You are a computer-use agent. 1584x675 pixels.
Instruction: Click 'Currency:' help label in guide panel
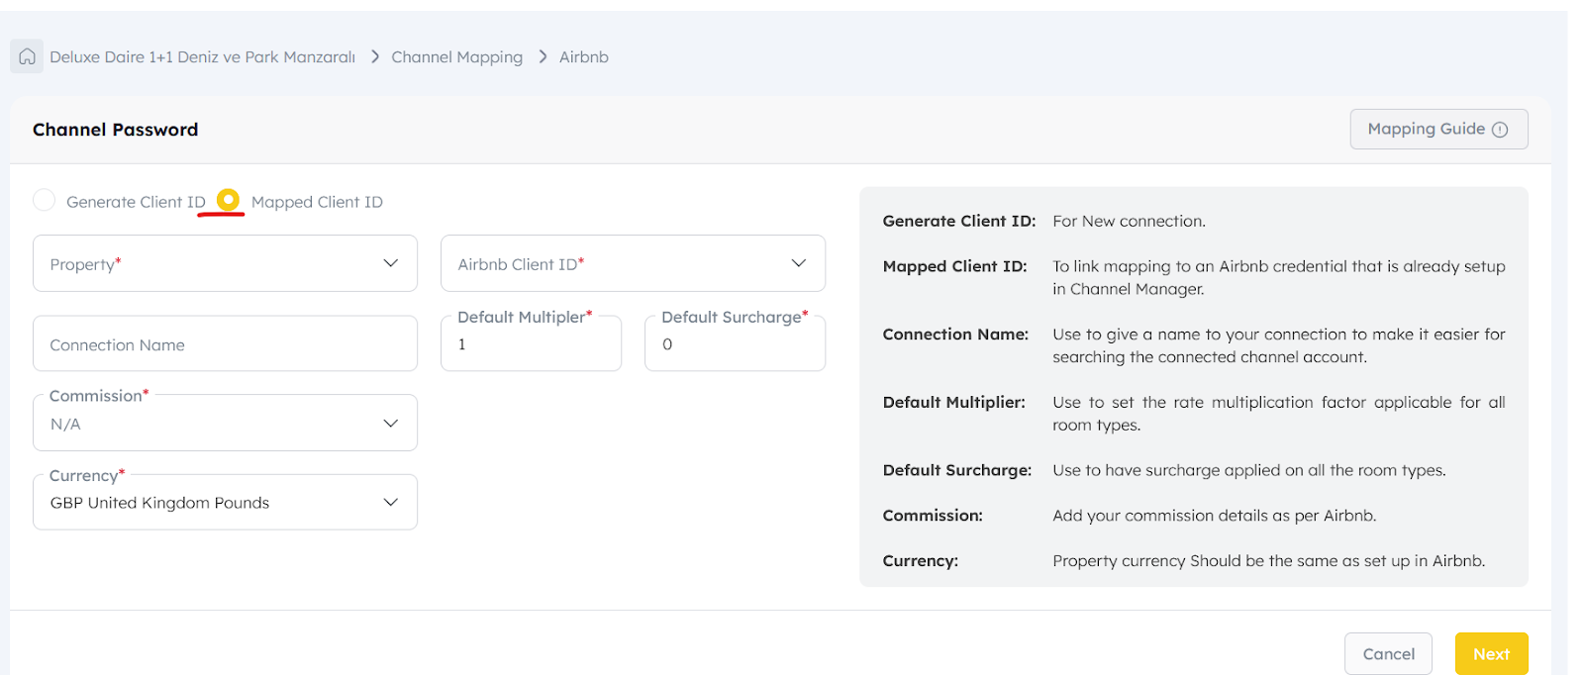(920, 561)
